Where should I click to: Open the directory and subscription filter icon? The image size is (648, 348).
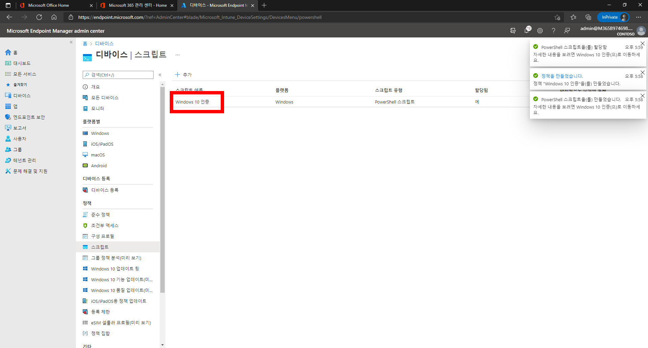(x=513, y=31)
